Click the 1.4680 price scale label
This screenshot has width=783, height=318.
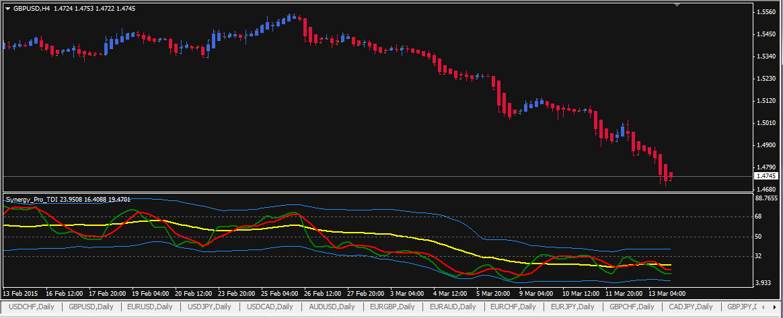coord(766,189)
